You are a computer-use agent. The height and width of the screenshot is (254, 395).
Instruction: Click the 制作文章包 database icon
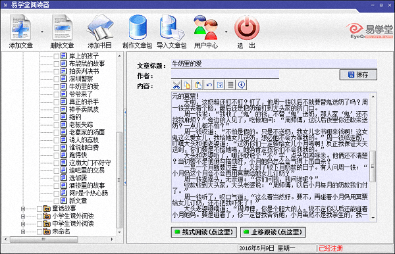138,28
